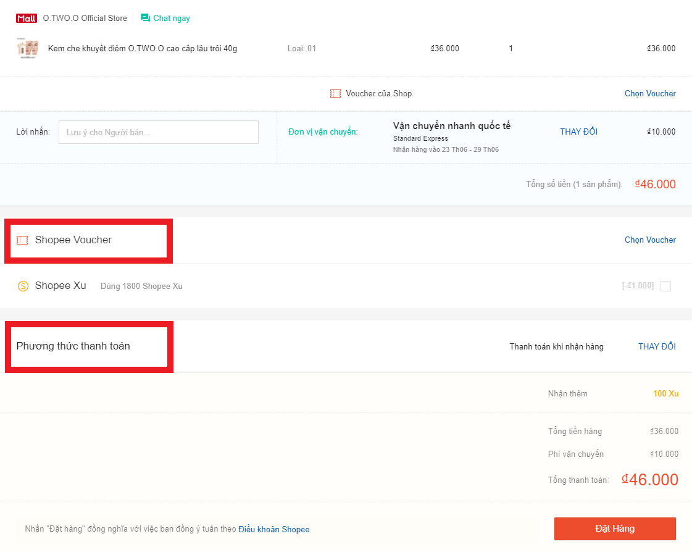Image resolution: width=692 pixels, height=552 pixels.
Task: Click the Shopee Xu coin icon
Action: tap(23, 286)
